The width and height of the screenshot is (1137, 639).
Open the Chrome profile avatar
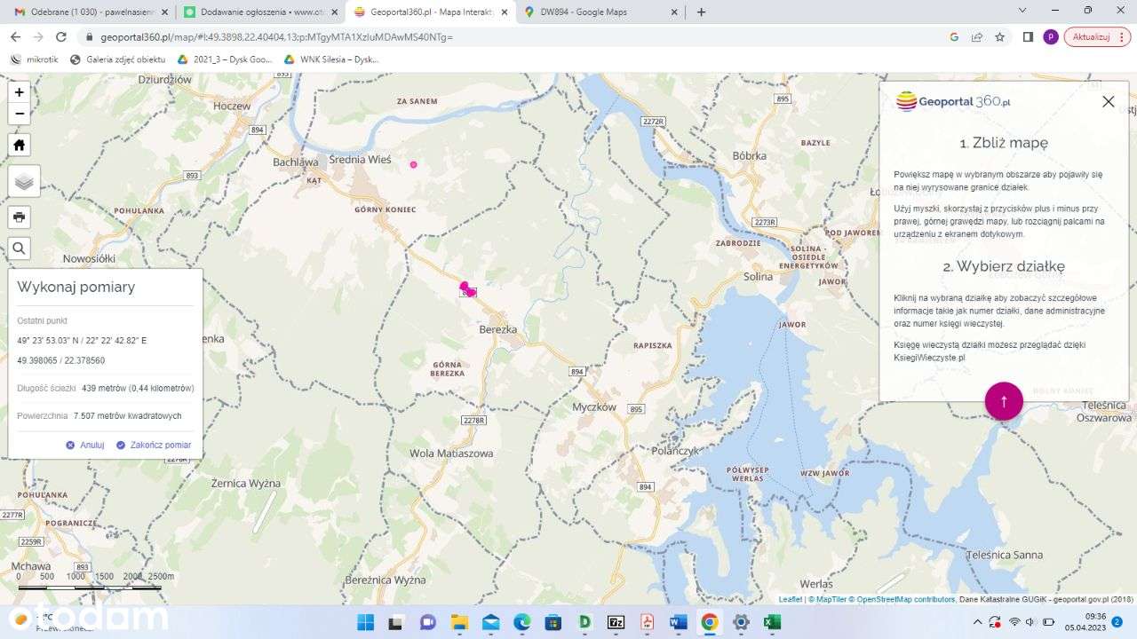[x=1051, y=37]
